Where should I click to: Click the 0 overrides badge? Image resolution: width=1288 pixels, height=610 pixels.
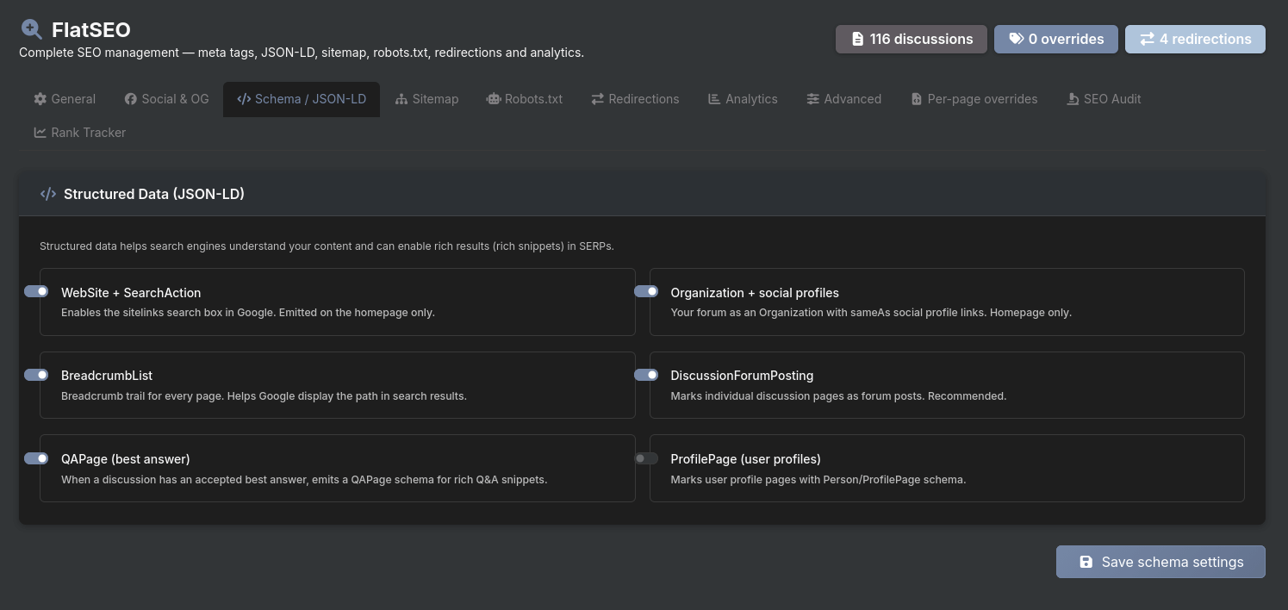(x=1055, y=39)
